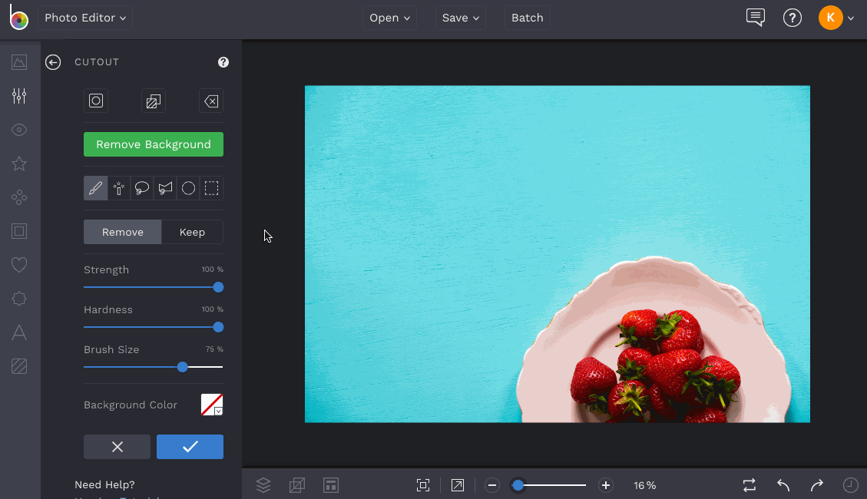This screenshot has width=867, height=499.
Task: Select the paint brush cutout tool
Action: pos(95,188)
